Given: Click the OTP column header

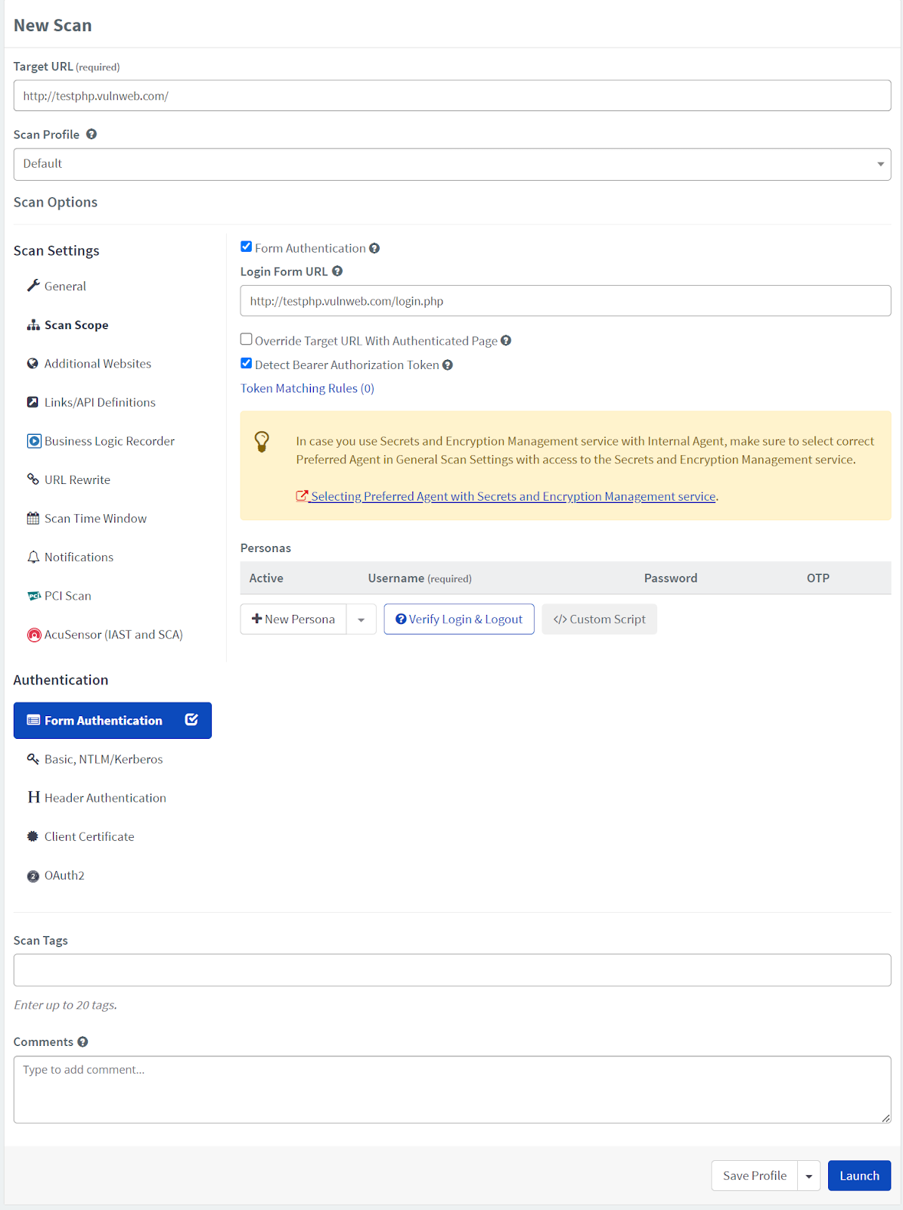Looking at the screenshot, I should click(x=818, y=578).
